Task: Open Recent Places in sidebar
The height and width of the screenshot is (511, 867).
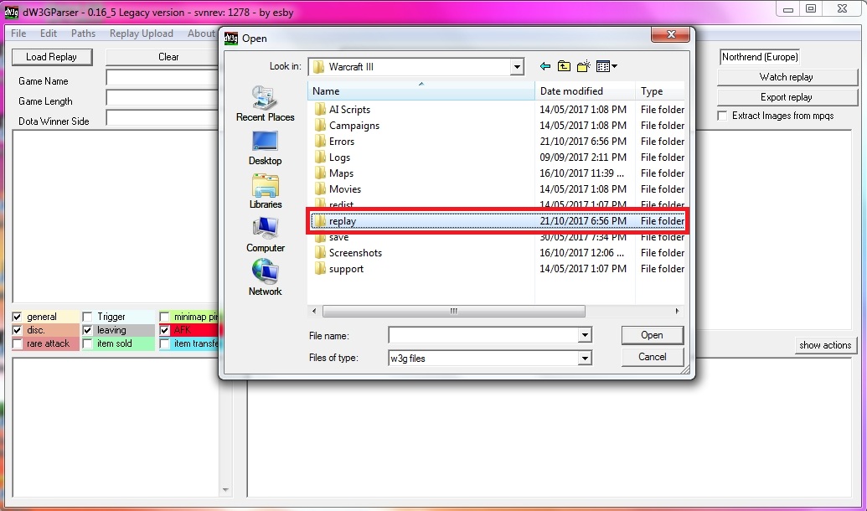Action: click(266, 104)
